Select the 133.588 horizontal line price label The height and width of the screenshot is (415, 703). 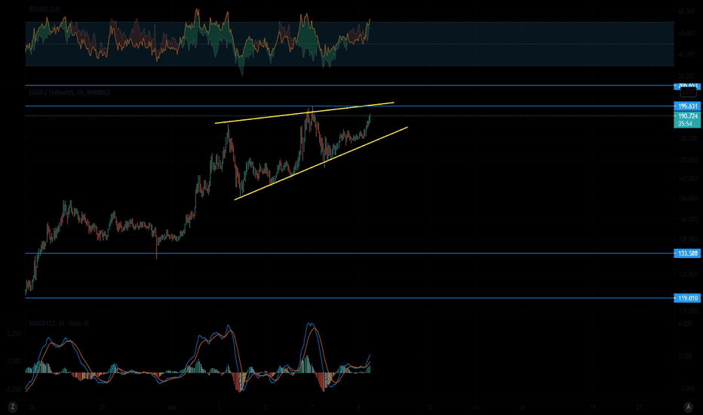[x=687, y=254]
